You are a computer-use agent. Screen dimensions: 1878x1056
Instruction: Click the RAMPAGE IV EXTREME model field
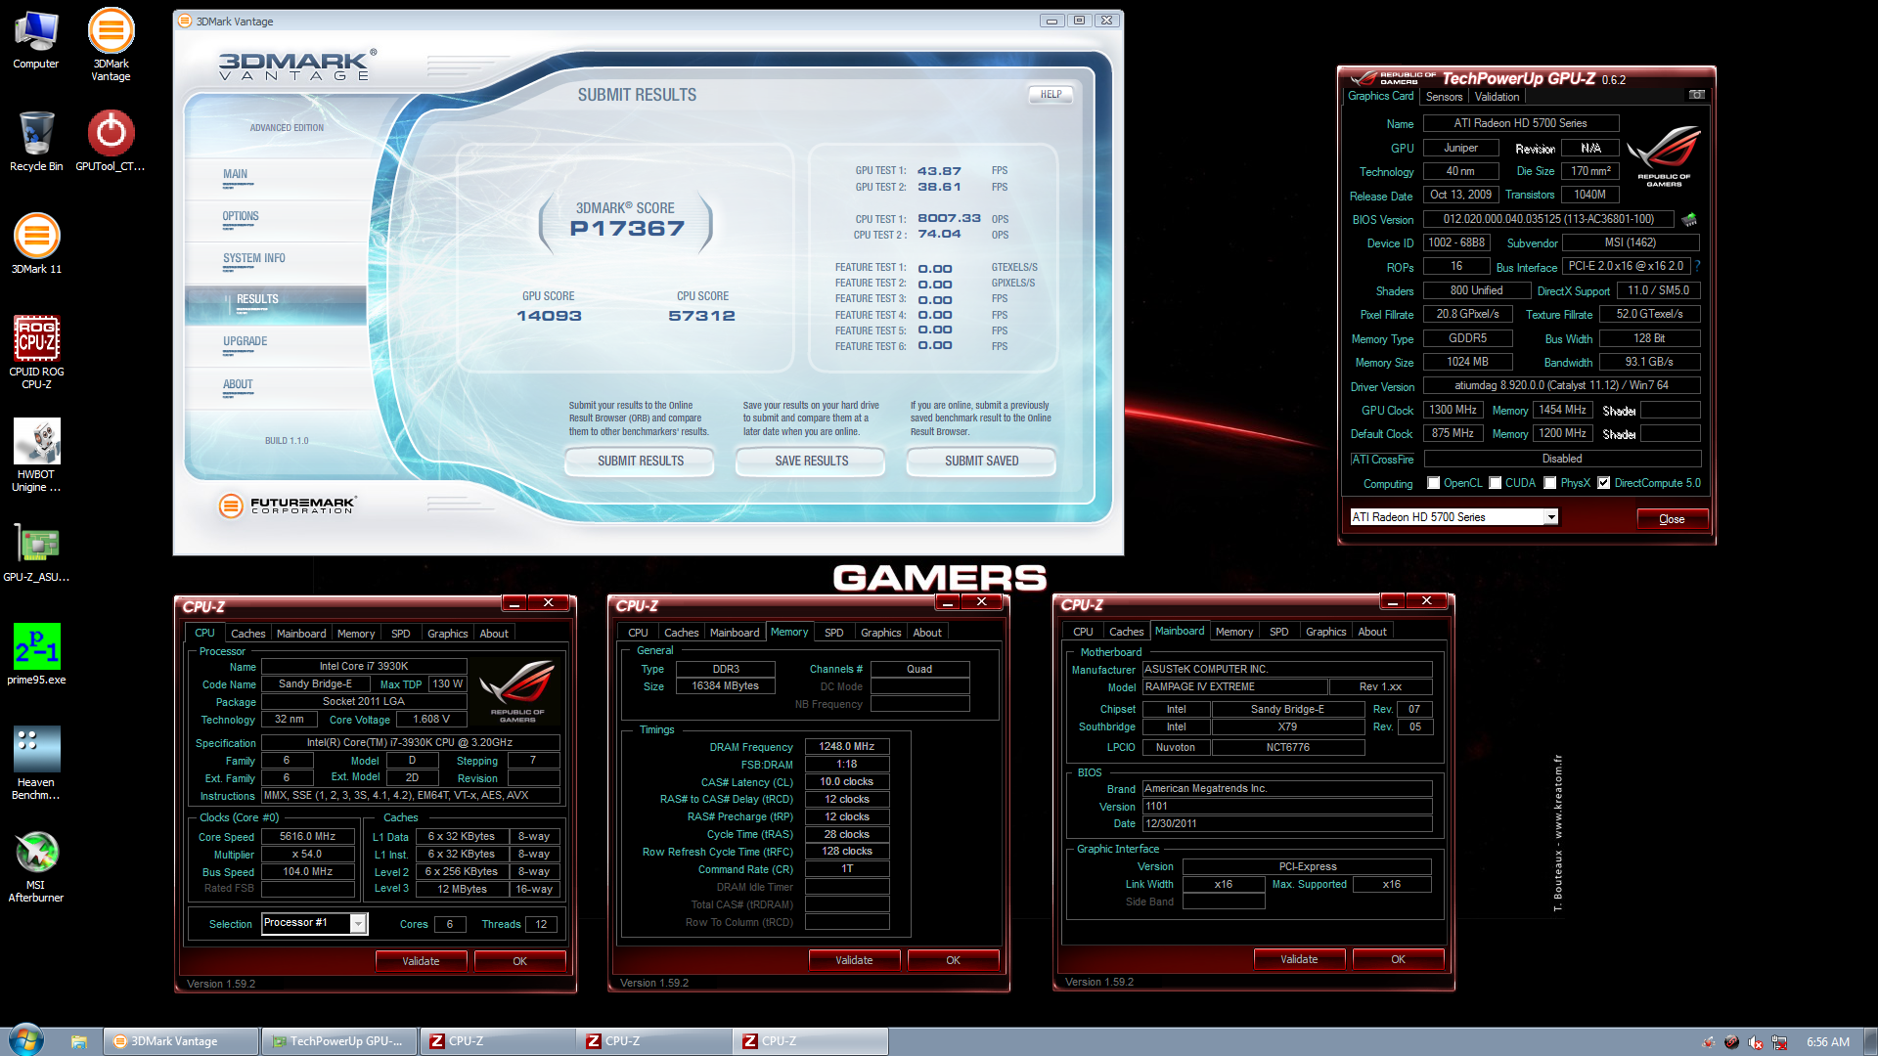pos(1234,687)
